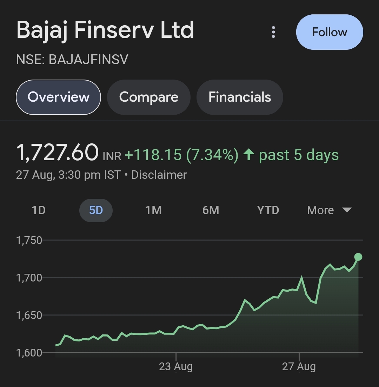Image resolution: width=379 pixels, height=387 pixels.
Task: Open the Financials tab
Action: click(240, 97)
